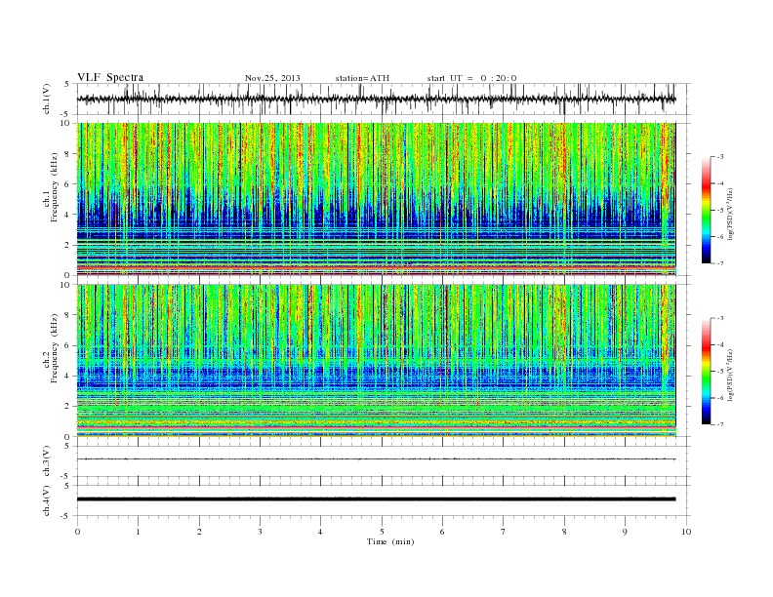
Task: Click the "station=ATH" header label
Action: click(362, 78)
